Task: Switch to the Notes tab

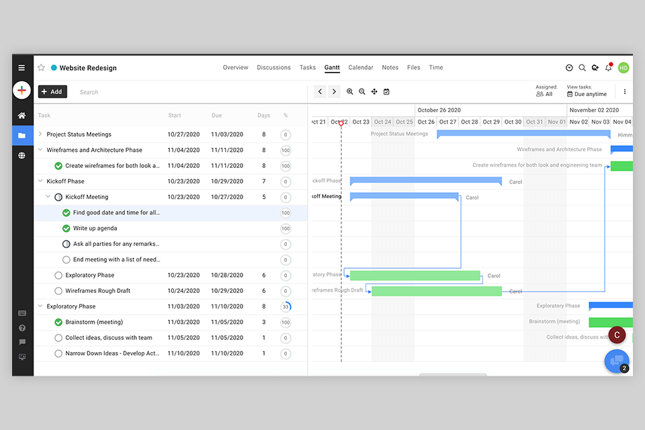Action: (x=390, y=67)
